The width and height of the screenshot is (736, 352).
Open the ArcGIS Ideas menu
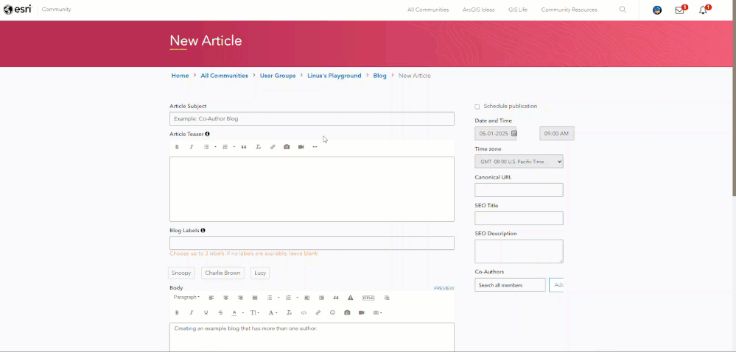click(x=478, y=10)
